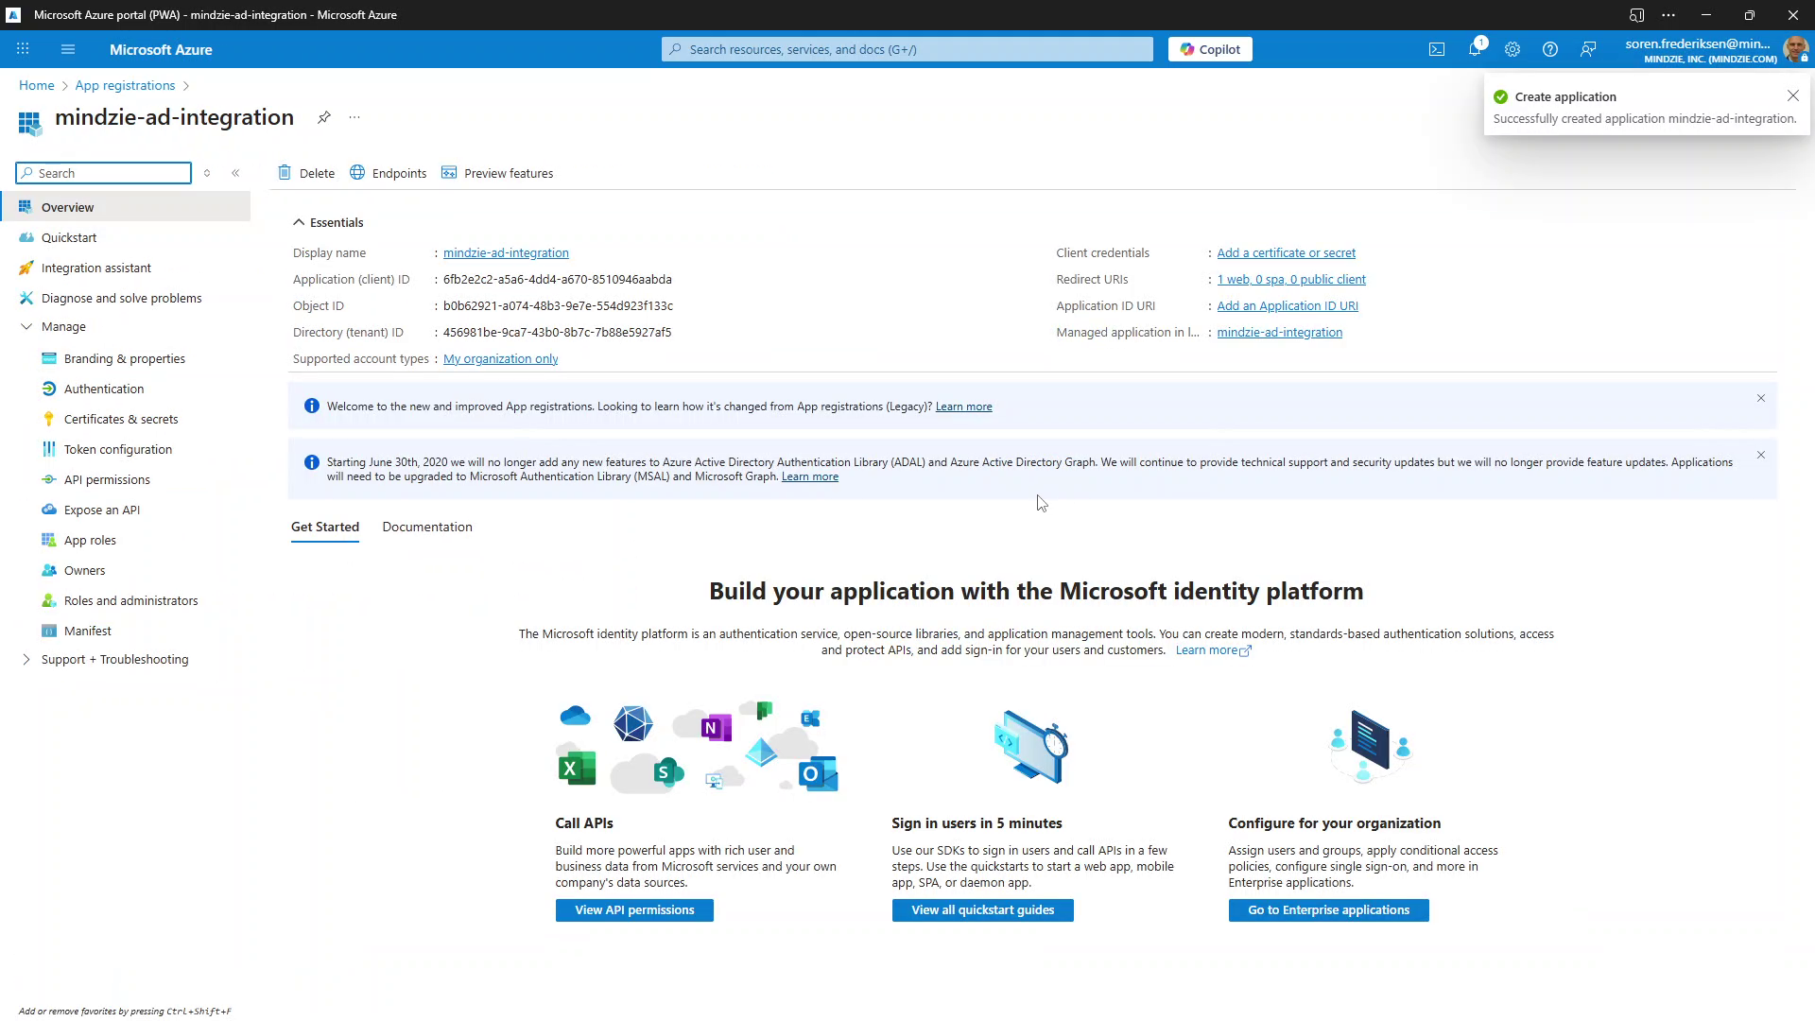Collapse the left sidebar with the double chevron
This screenshot has width=1815, height=1021.
235,173
